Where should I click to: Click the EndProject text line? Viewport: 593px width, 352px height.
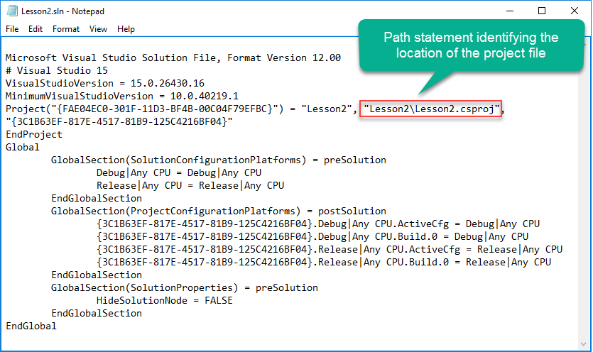click(34, 135)
